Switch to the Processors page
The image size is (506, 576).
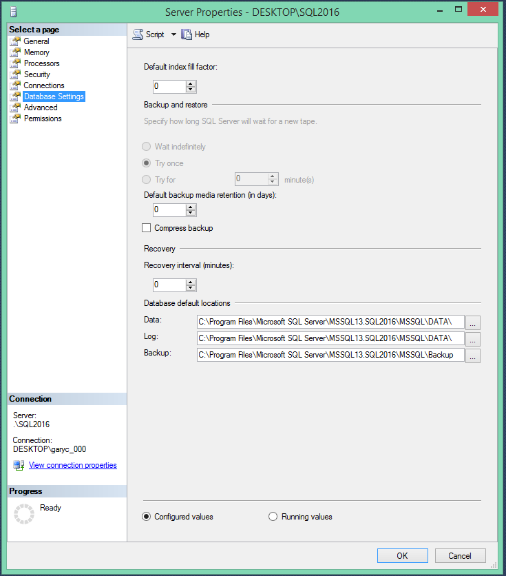[41, 63]
